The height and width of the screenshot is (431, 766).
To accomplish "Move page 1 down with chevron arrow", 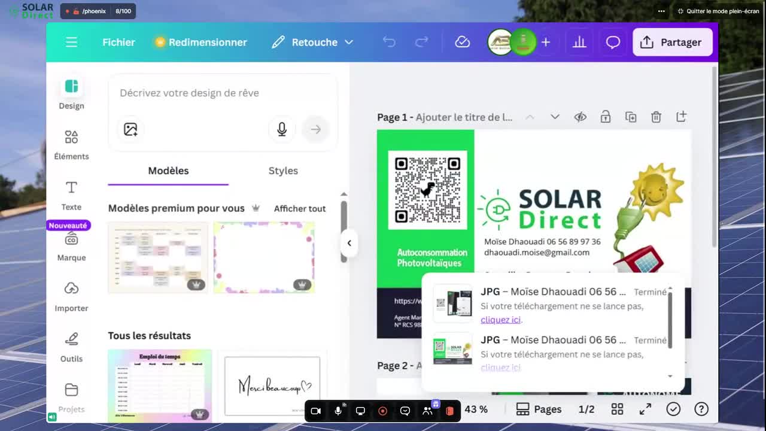I will pos(555,117).
